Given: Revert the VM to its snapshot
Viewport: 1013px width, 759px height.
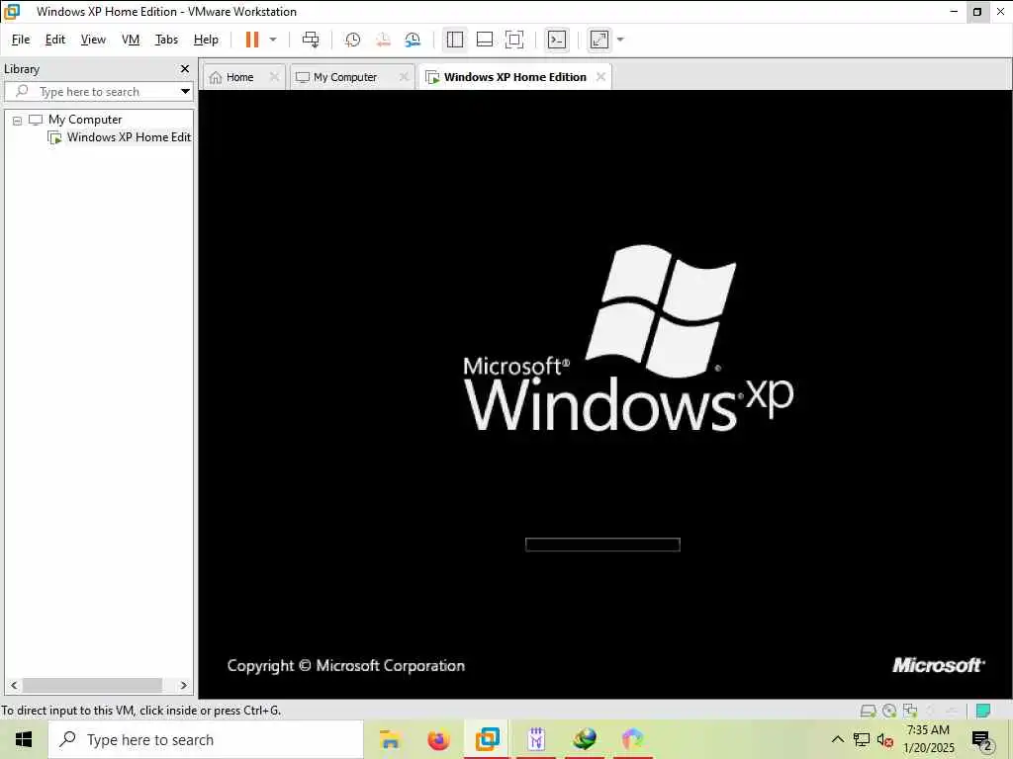Looking at the screenshot, I should [383, 40].
